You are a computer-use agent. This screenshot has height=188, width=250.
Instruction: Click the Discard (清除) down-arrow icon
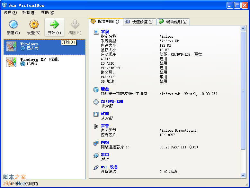click(x=75, y=24)
